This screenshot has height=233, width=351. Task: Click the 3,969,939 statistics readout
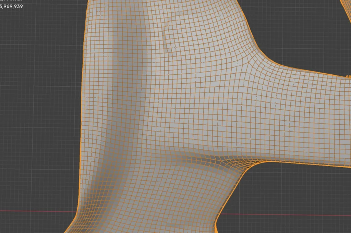(x=12, y=6)
